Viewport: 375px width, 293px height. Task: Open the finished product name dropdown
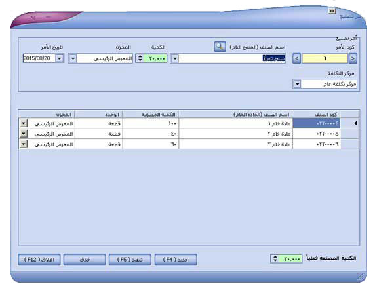[175, 58]
